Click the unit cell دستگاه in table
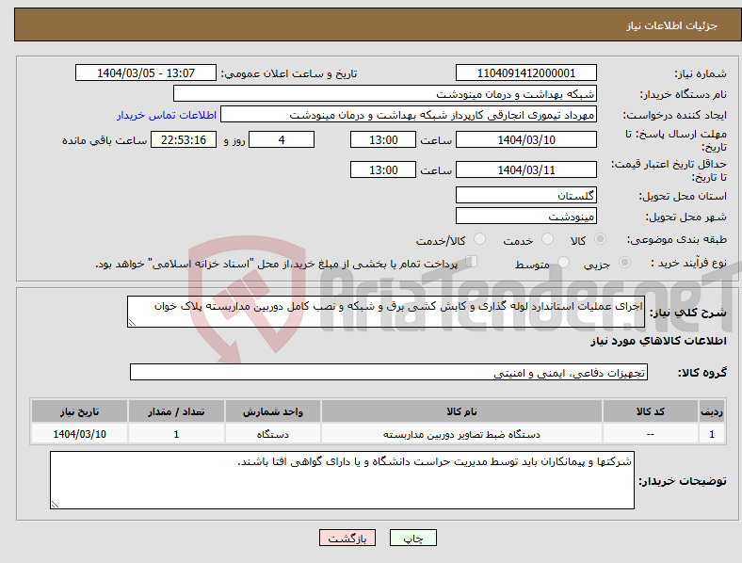This screenshot has height=563, width=742. click(x=272, y=434)
